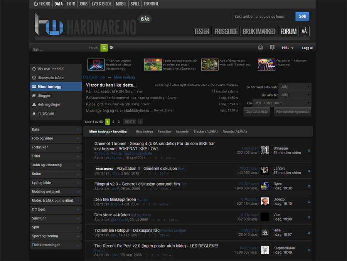Viewport: 347px width, 261px height.
Task: Dismiss the Game of Thrones thread with x
Action: click(309, 151)
